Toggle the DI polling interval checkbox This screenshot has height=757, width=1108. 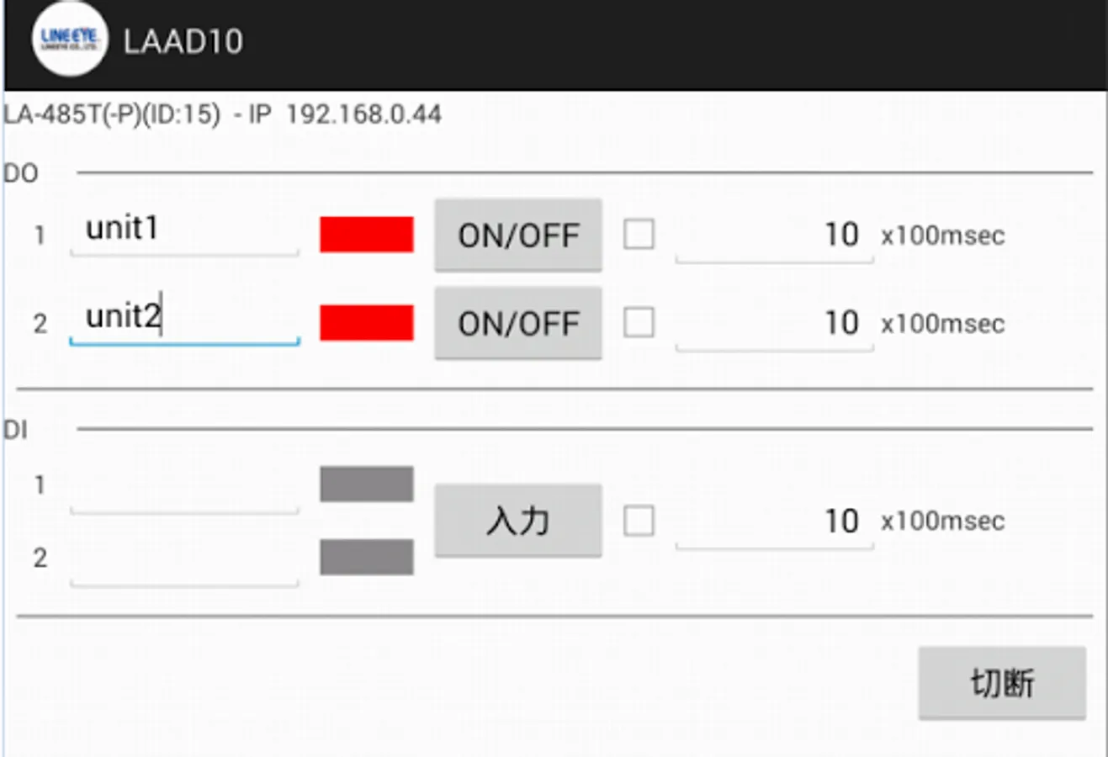[x=639, y=521]
